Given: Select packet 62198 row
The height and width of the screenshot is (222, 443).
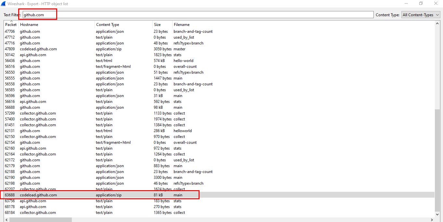Looking at the screenshot, I should [219, 183].
